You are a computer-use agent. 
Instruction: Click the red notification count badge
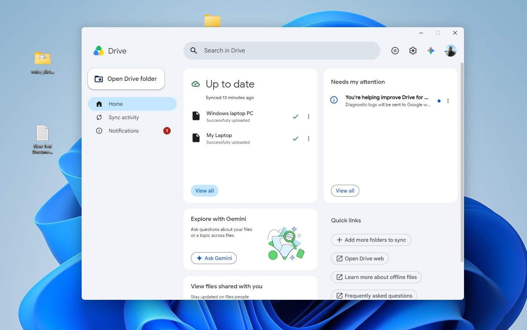click(x=167, y=131)
